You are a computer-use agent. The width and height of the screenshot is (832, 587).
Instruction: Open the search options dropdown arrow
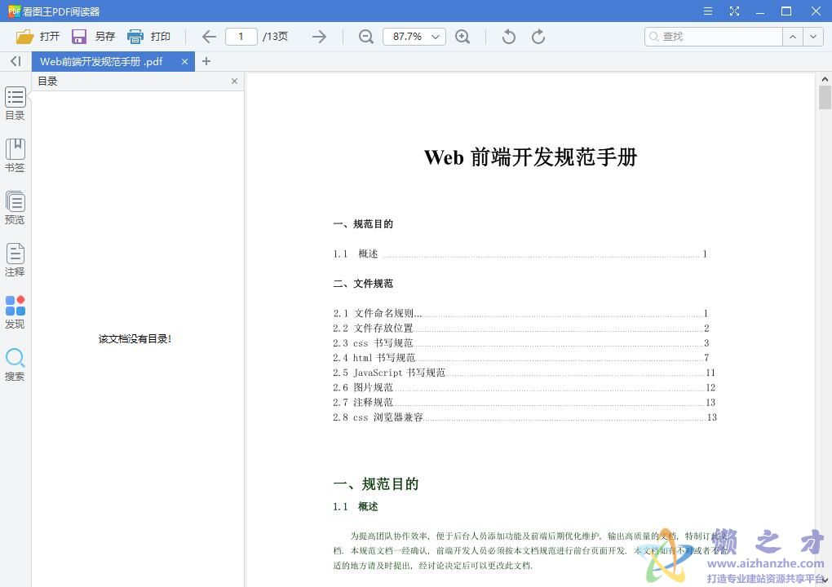(x=812, y=36)
